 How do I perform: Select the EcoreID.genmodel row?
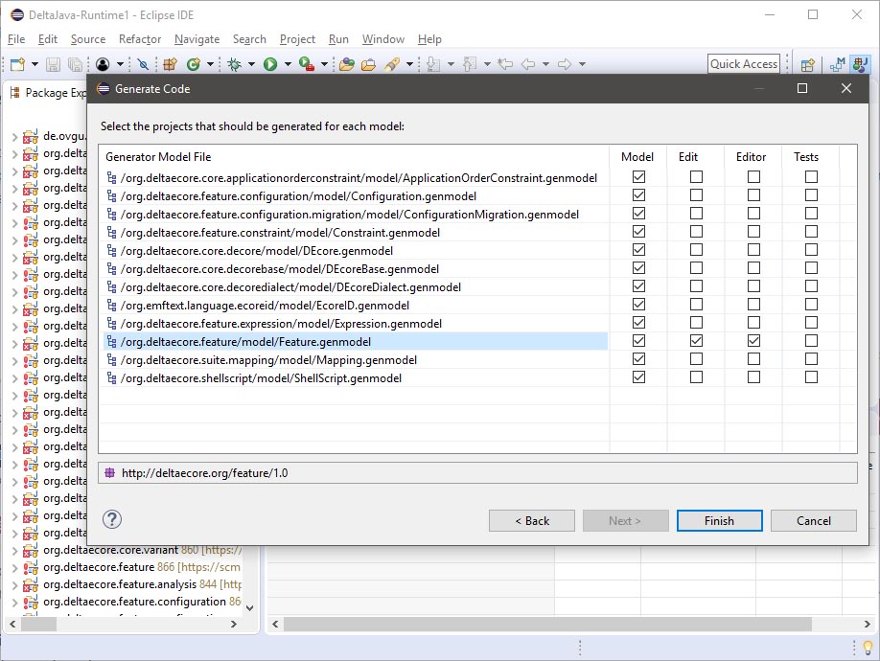pos(356,306)
